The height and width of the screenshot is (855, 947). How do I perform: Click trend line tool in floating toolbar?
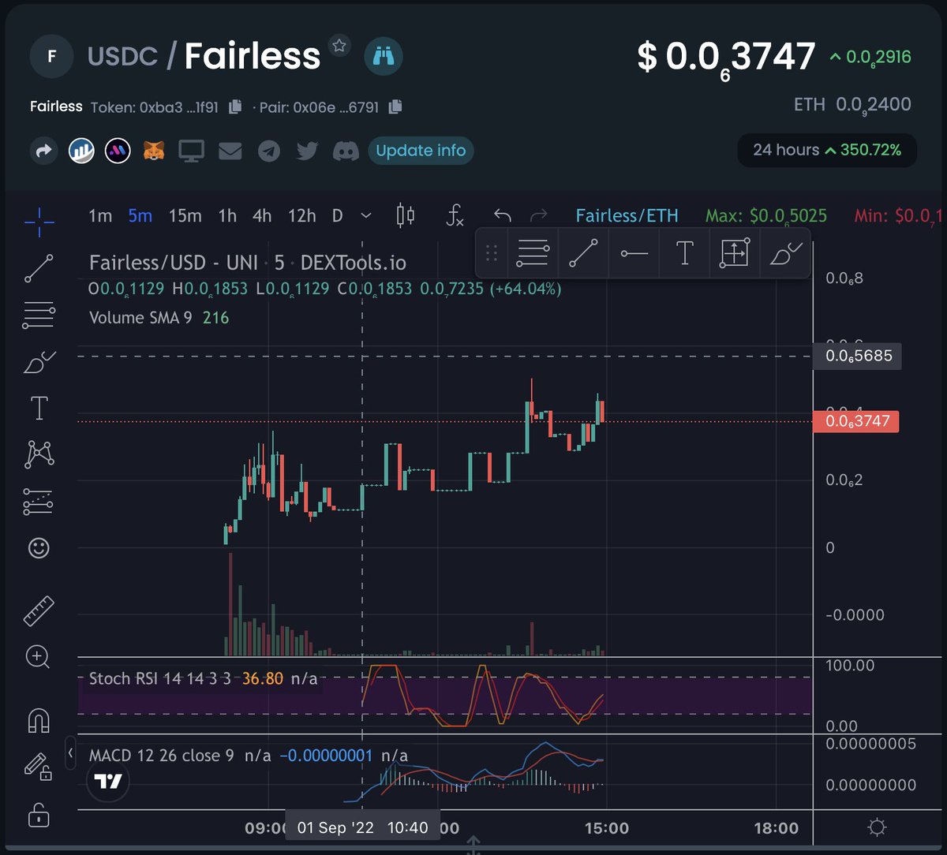(x=583, y=253)
